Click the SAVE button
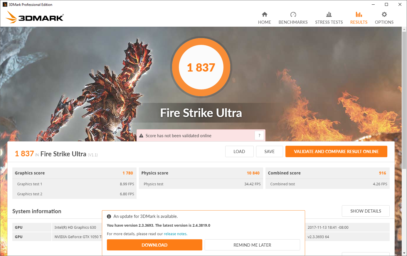407x256 pixels. pyautogui.click(x=270, y=152)
